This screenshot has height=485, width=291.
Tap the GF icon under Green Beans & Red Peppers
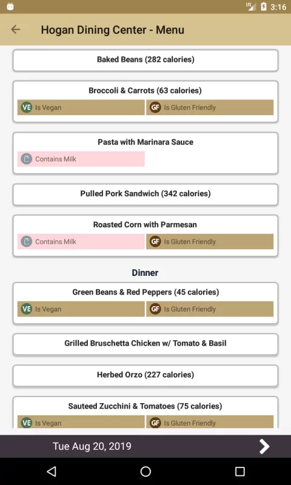(155, 309)
